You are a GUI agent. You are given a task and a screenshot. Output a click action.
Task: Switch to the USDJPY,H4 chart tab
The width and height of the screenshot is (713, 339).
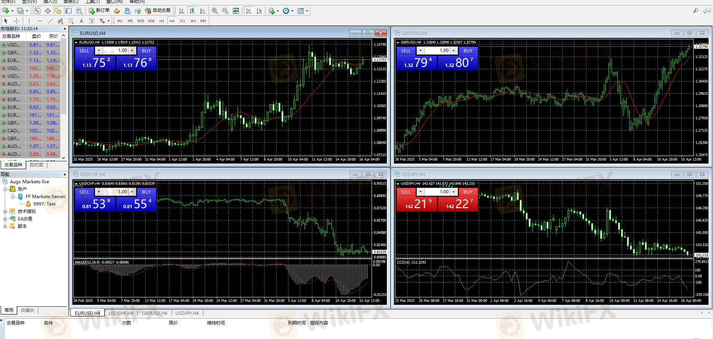(x=187, y=313)
